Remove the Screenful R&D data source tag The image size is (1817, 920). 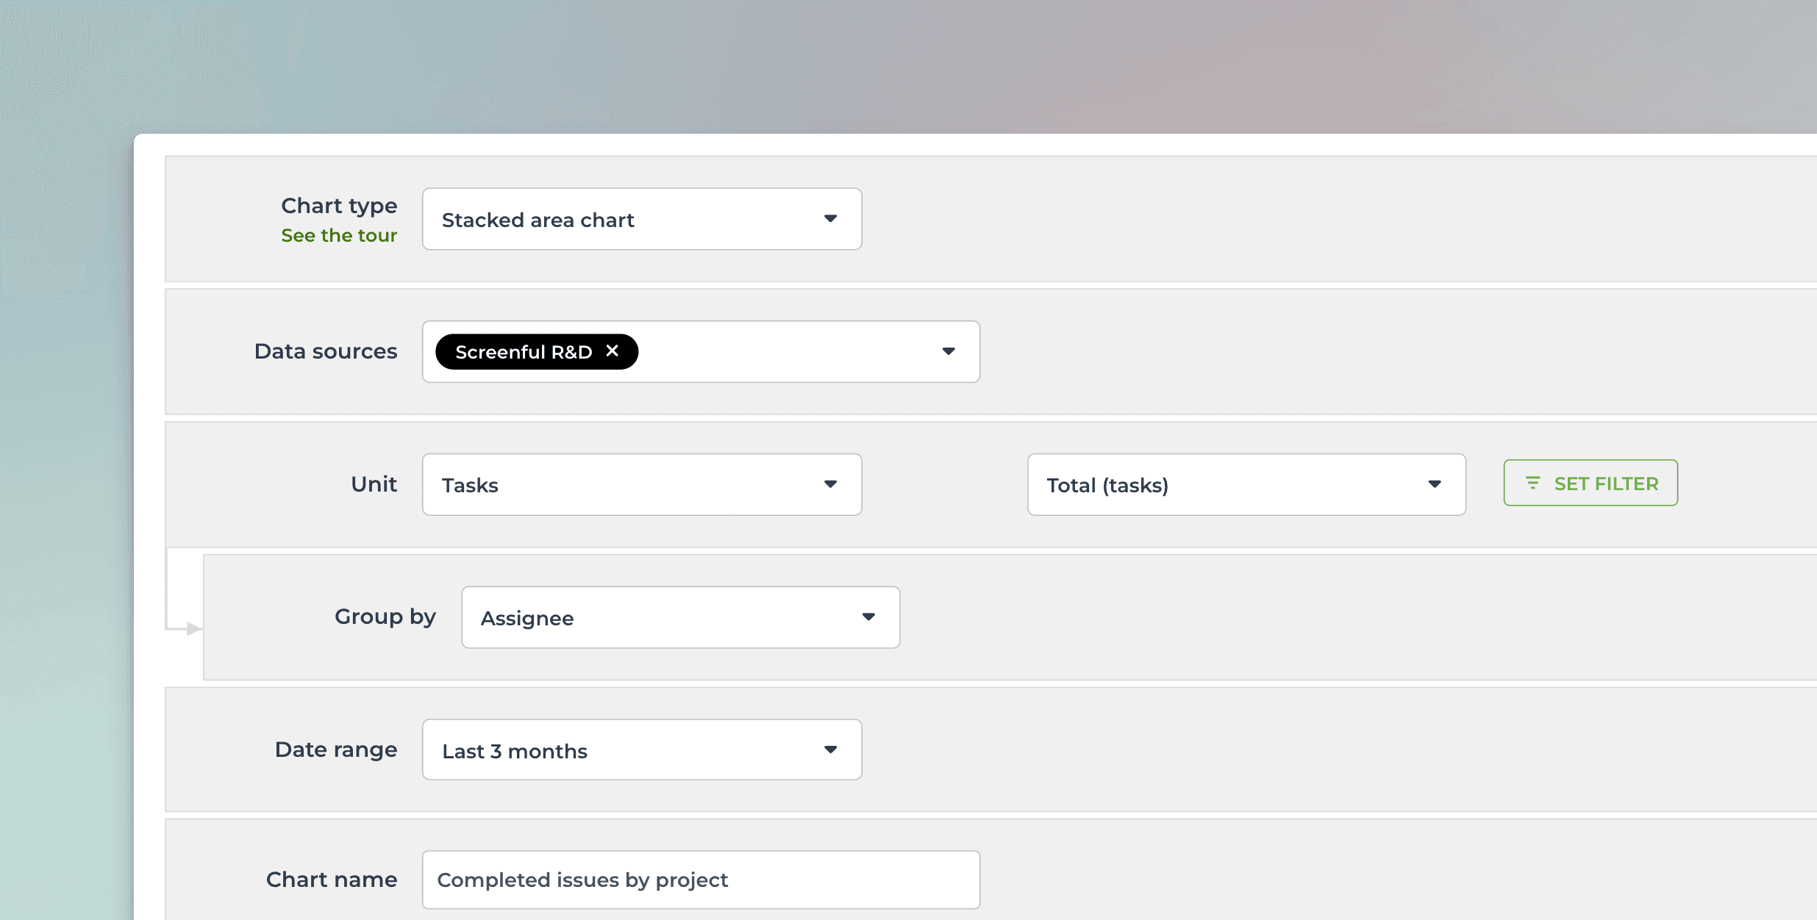click(613, 351)
